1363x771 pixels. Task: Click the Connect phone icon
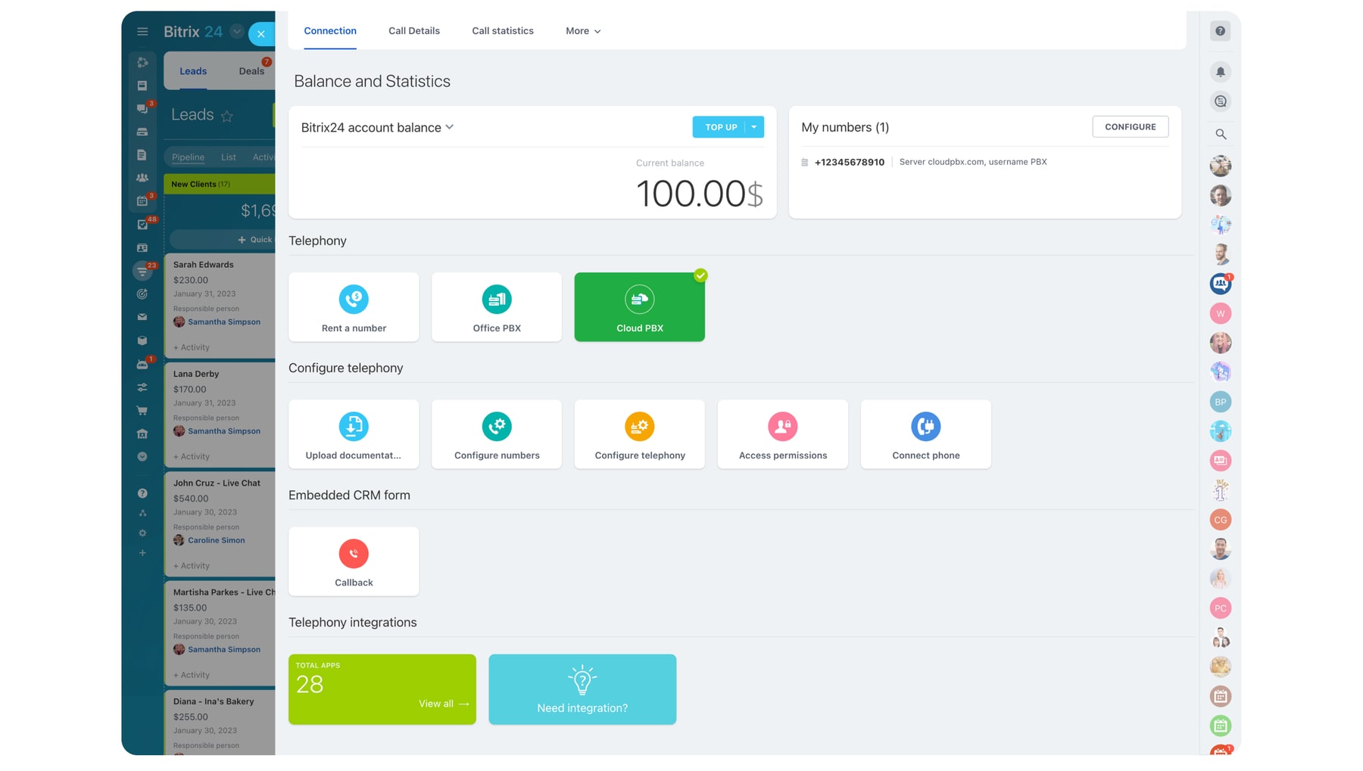coord(925,427)
